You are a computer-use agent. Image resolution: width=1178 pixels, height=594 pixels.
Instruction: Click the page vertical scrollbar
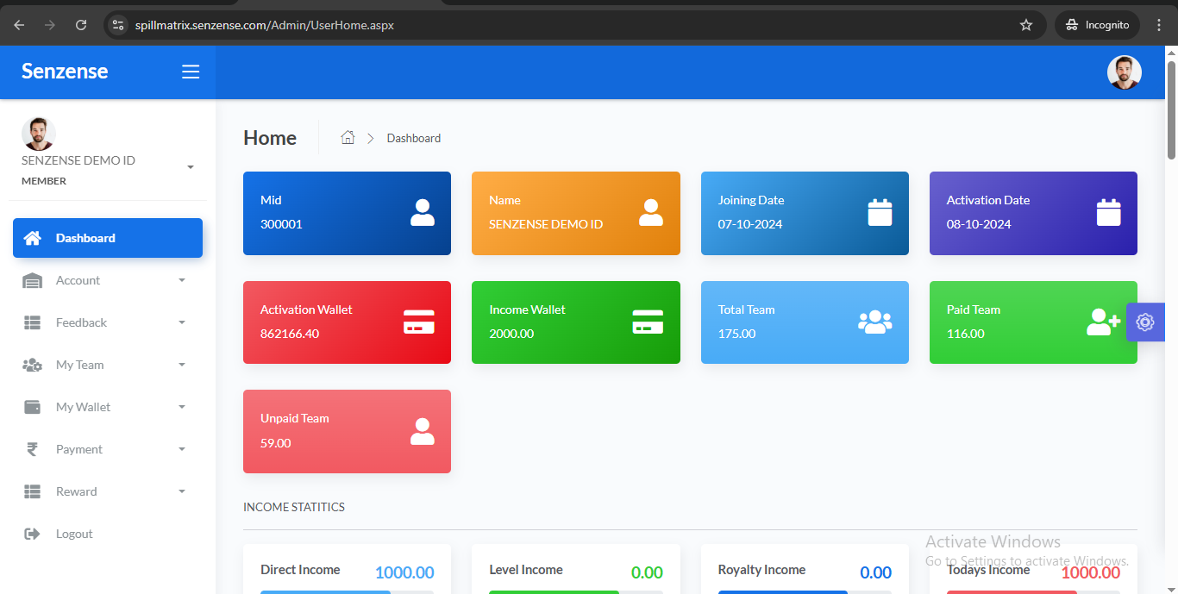click(x=1171, y=110)
